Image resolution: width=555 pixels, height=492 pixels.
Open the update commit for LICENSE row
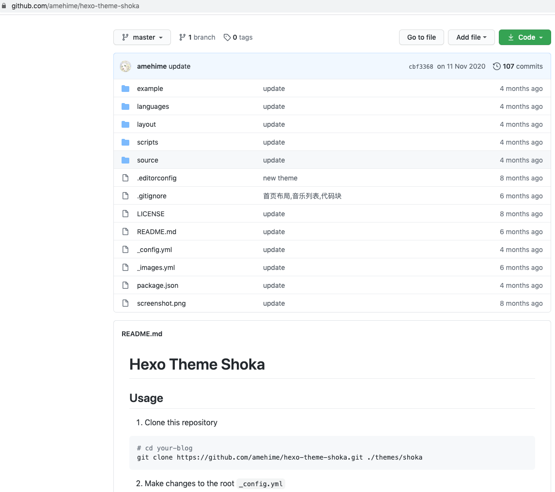pyautogui.click(x=274, y=214)
